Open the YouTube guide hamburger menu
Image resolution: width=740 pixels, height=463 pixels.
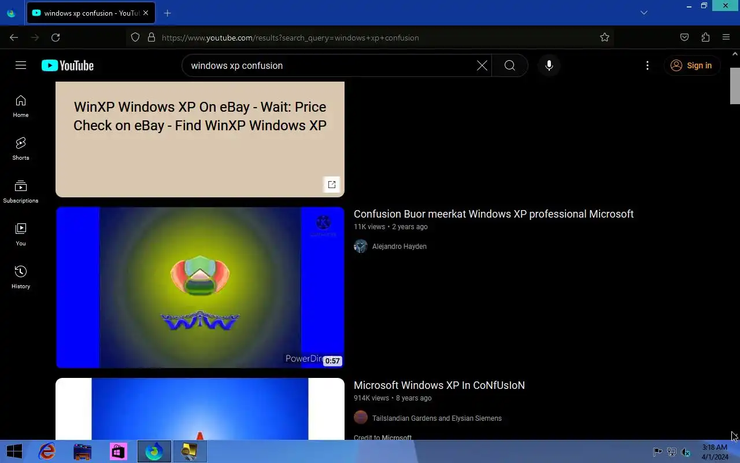click(x=21, y=65)
